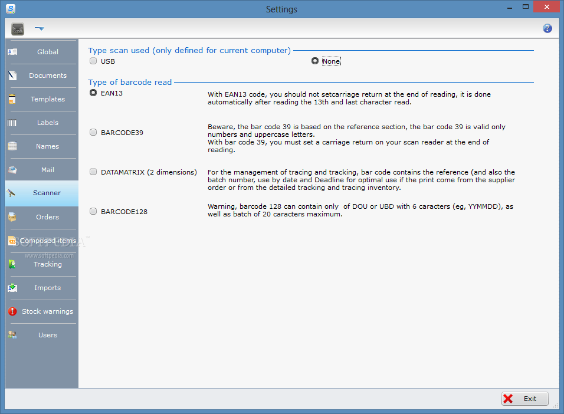Click the 'Beware, the bar code 39' description
This screenshot has height=414, width=564.
356,139
